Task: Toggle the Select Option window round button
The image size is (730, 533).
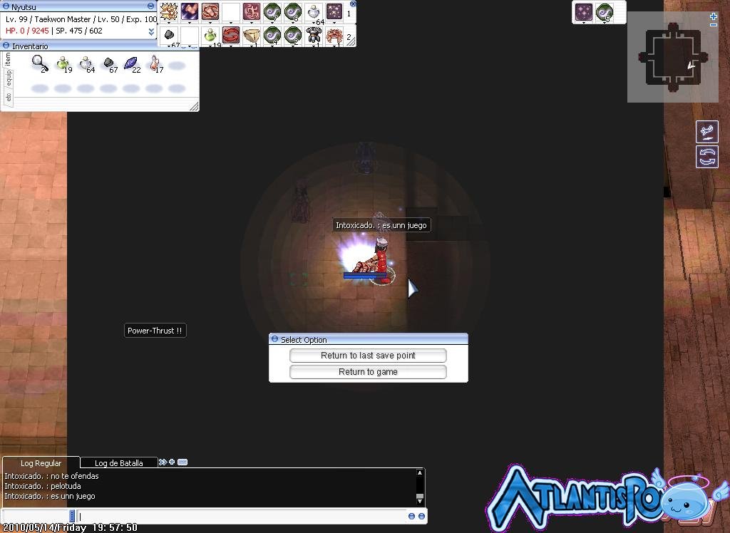Action: pyautogui.click(x=274, y=339)
